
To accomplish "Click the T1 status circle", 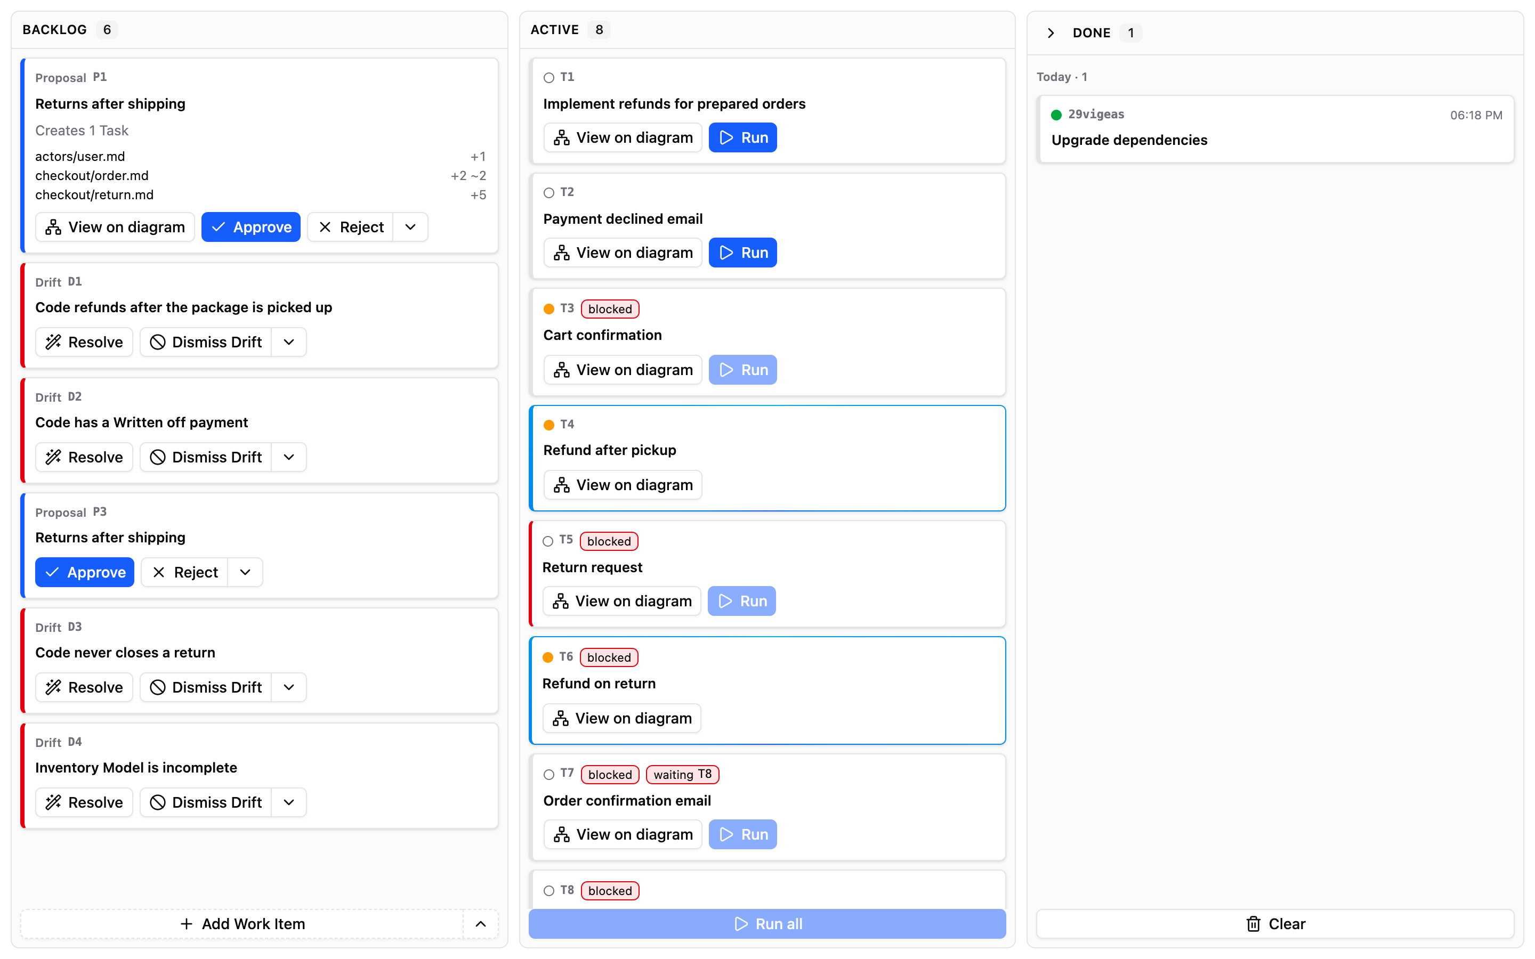I will point(548,77).
